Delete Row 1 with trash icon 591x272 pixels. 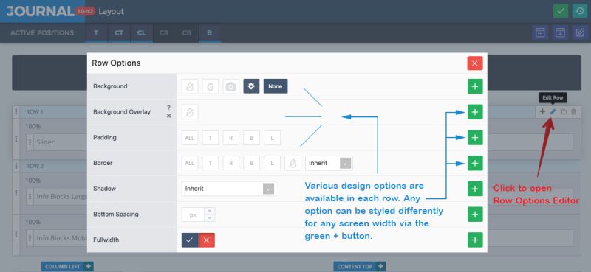click(x=574, y=112)
